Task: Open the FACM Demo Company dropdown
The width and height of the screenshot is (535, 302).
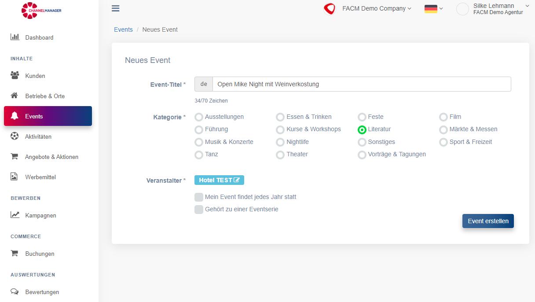Action: click(376, 8)
